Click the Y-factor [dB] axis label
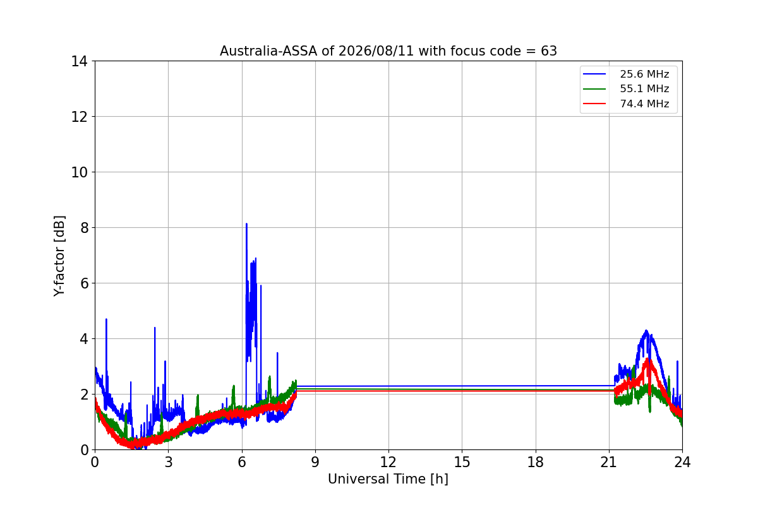Screen dimensions: 758x505 [x=59, y=256]
